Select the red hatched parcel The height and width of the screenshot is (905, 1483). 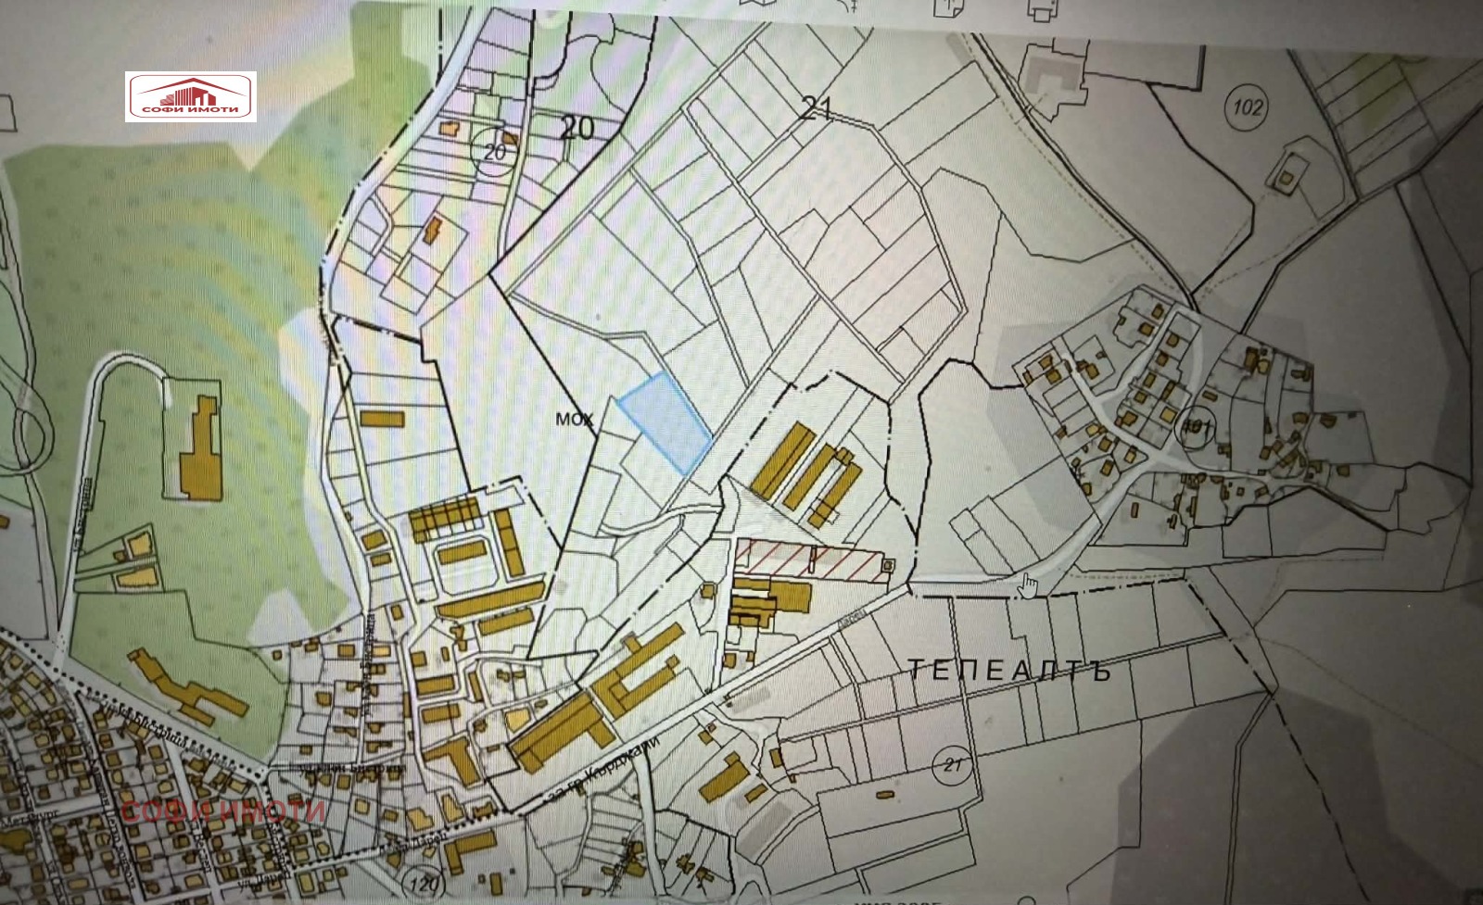pos(808,561)
